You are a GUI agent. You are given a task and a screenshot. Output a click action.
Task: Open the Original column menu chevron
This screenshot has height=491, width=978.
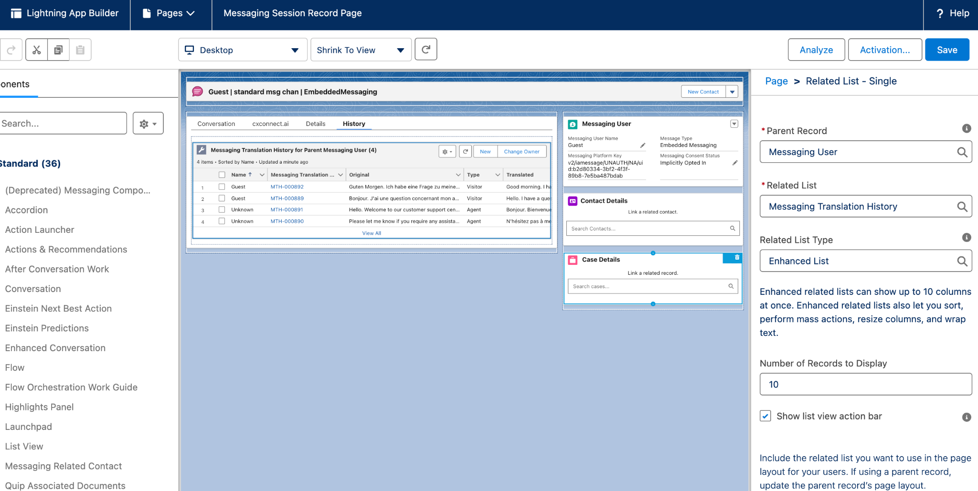[458, 175]
